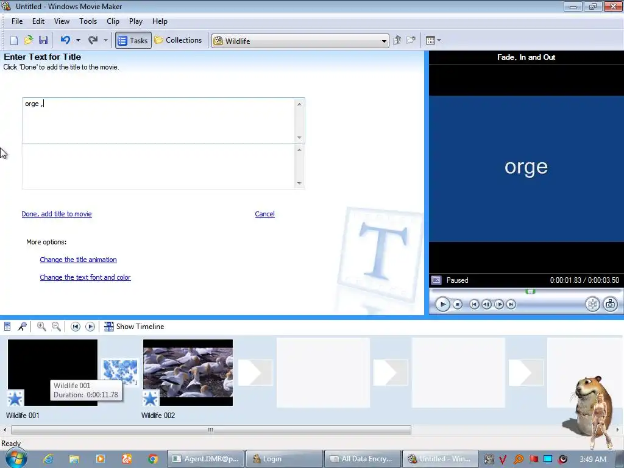This screenshot has height=468, width=624.
Task: Toggle the Collections pane button
Action: (178, 40)
